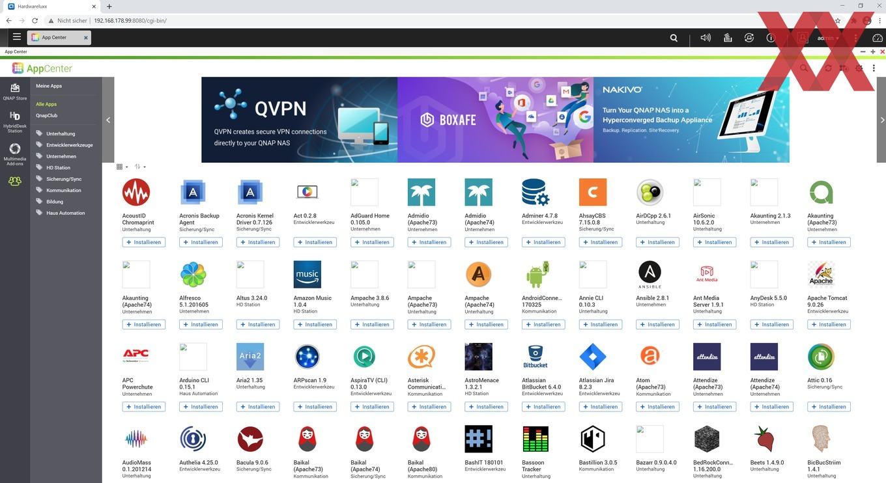886x483 pixels.
Task: Filter by Haus Automation category
Action: tap(65, 213)
